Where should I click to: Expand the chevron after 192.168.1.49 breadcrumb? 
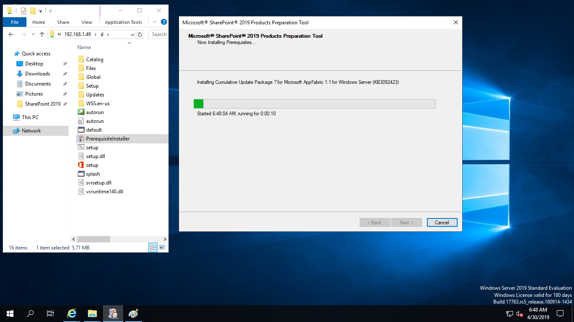pyautogui.click(x=95, y=34)
